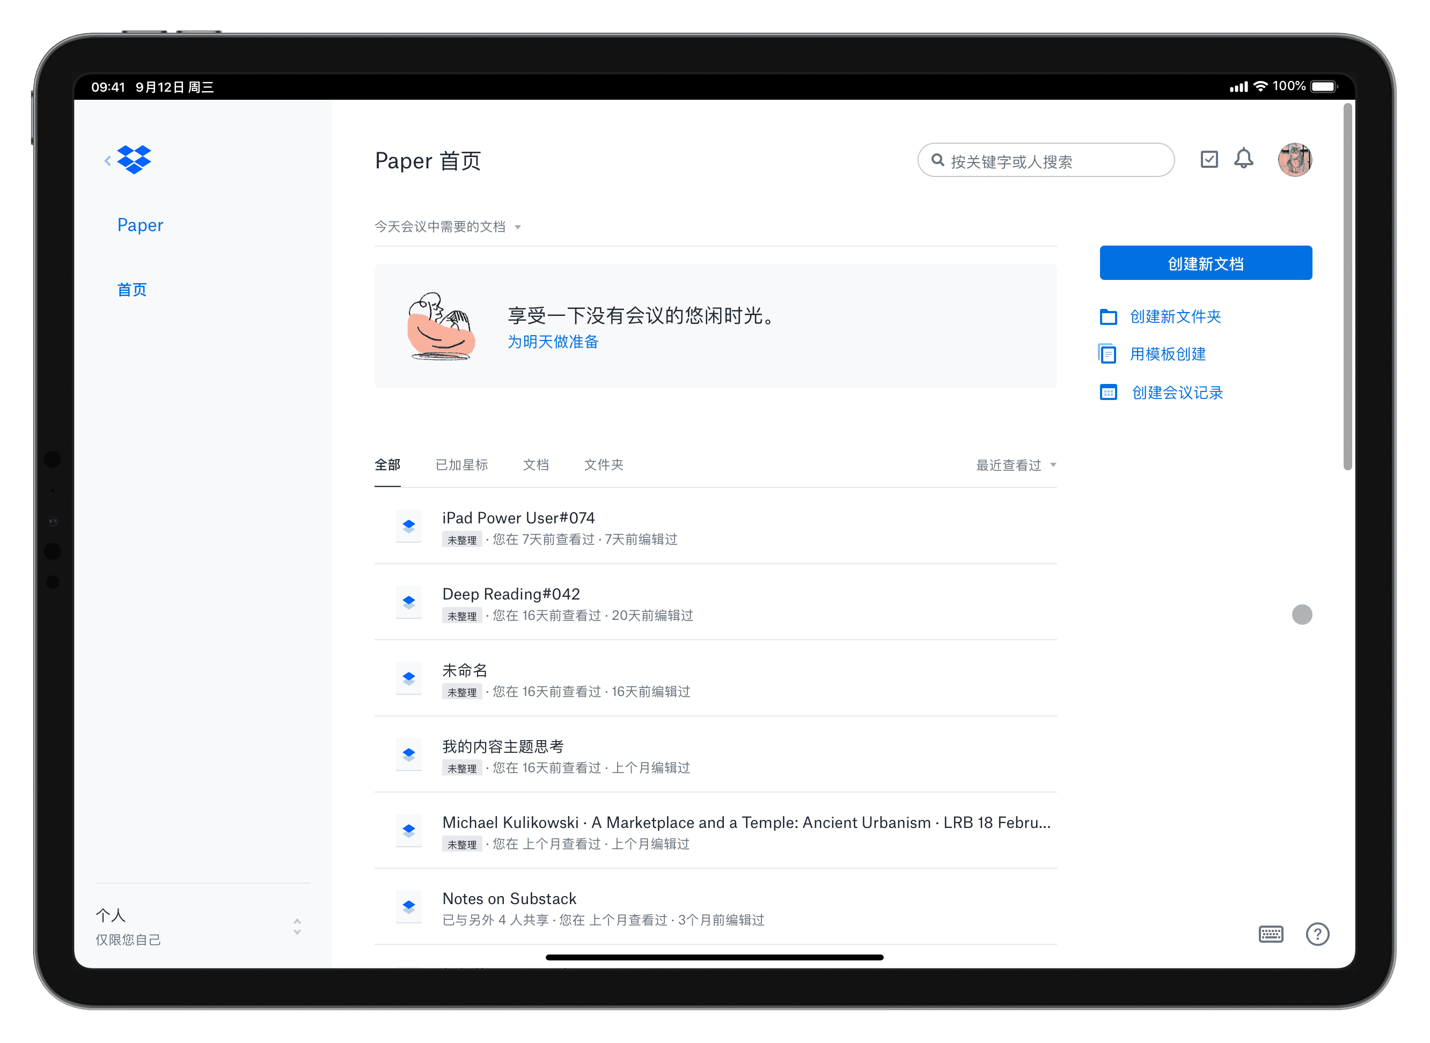1430x1043 pixels.
Task: Go back using the chevron beside Dropbox logo
Action: [108, 161]
